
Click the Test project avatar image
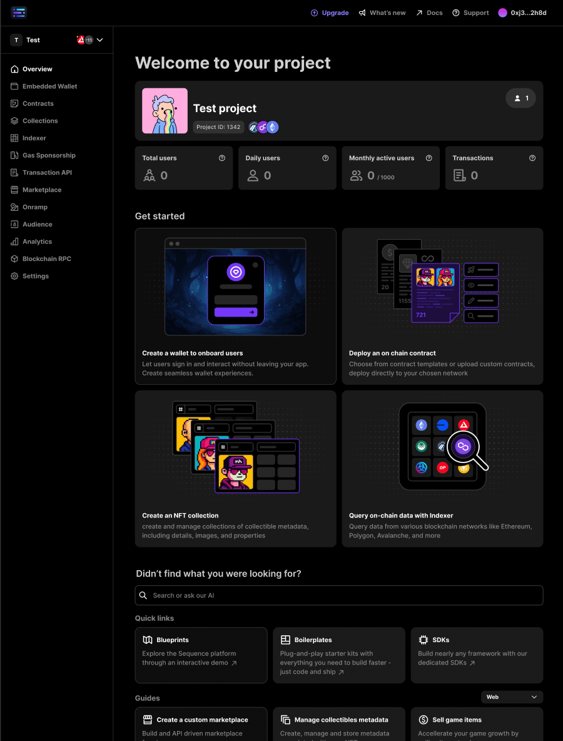165,111
